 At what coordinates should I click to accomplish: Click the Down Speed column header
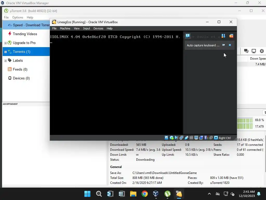click(257, 59)
